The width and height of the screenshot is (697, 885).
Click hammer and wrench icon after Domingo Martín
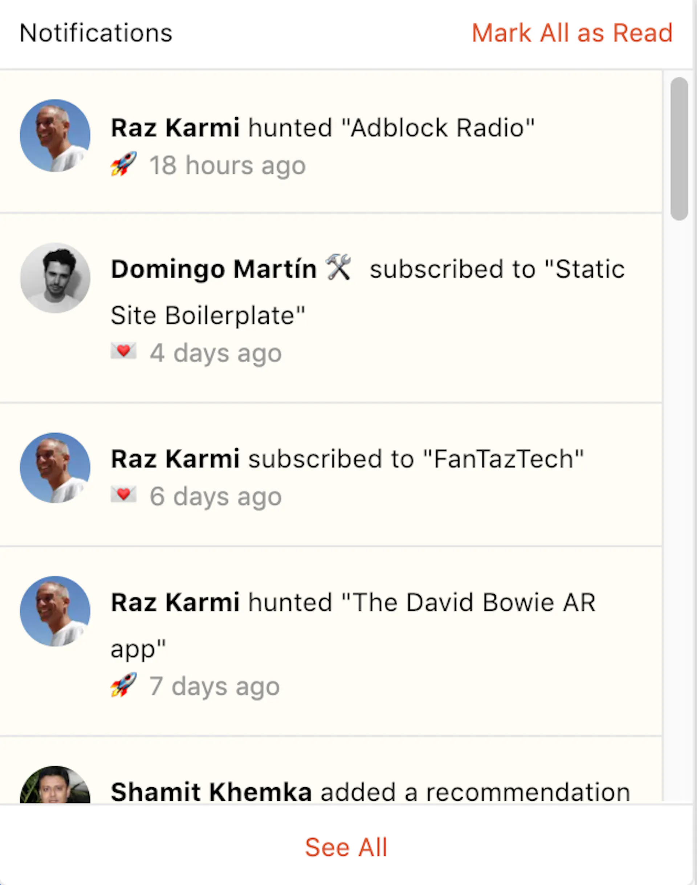(338, 267)
